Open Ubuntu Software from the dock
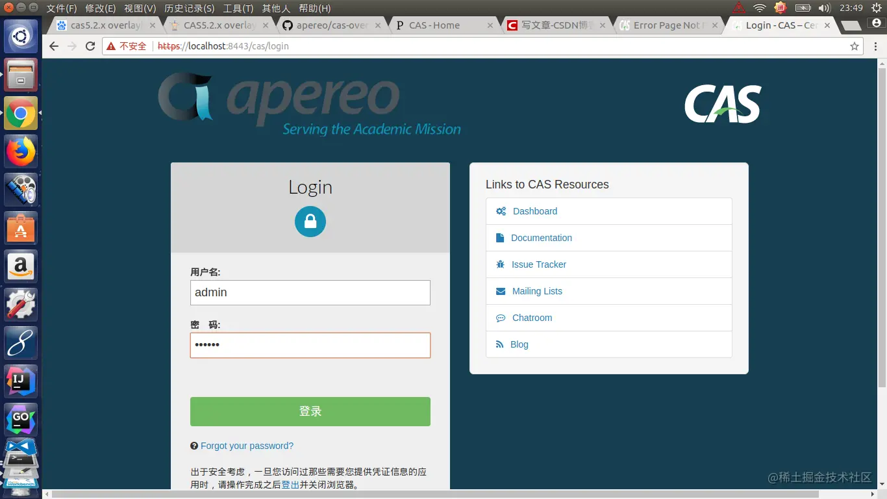The height and width of the screenshot is (499, 887). coord(21,228)
